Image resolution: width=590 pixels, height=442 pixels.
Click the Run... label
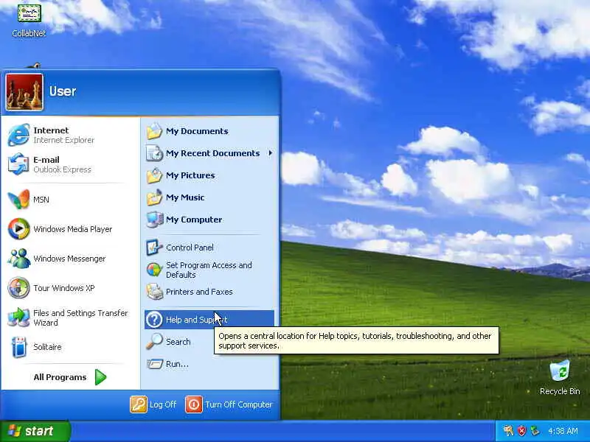coord(177,364)
